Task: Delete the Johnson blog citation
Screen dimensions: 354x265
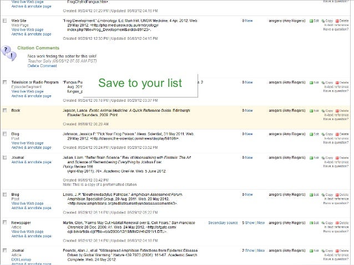Action: [342, 134]
